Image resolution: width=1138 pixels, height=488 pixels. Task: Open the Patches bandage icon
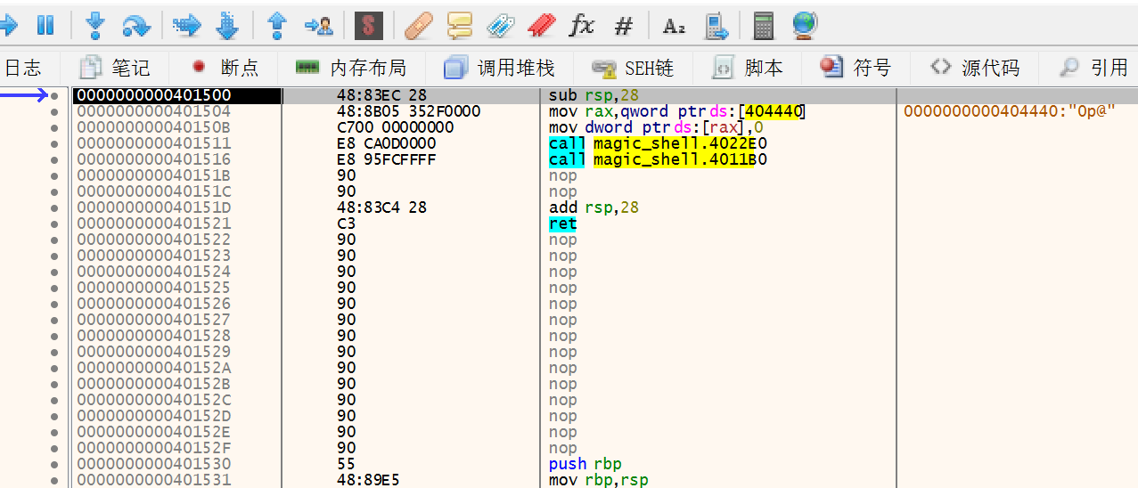point(418,26)
